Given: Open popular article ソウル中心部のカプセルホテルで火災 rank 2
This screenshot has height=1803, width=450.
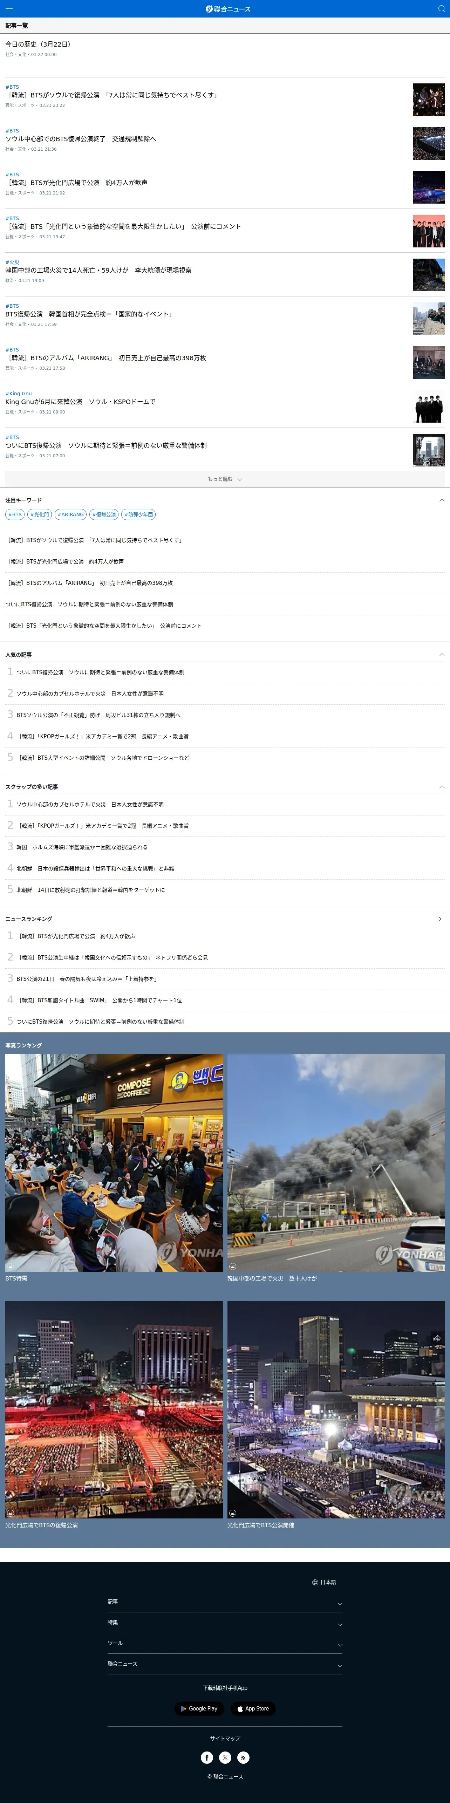Looking at the screenshot, I should point(90,694).
